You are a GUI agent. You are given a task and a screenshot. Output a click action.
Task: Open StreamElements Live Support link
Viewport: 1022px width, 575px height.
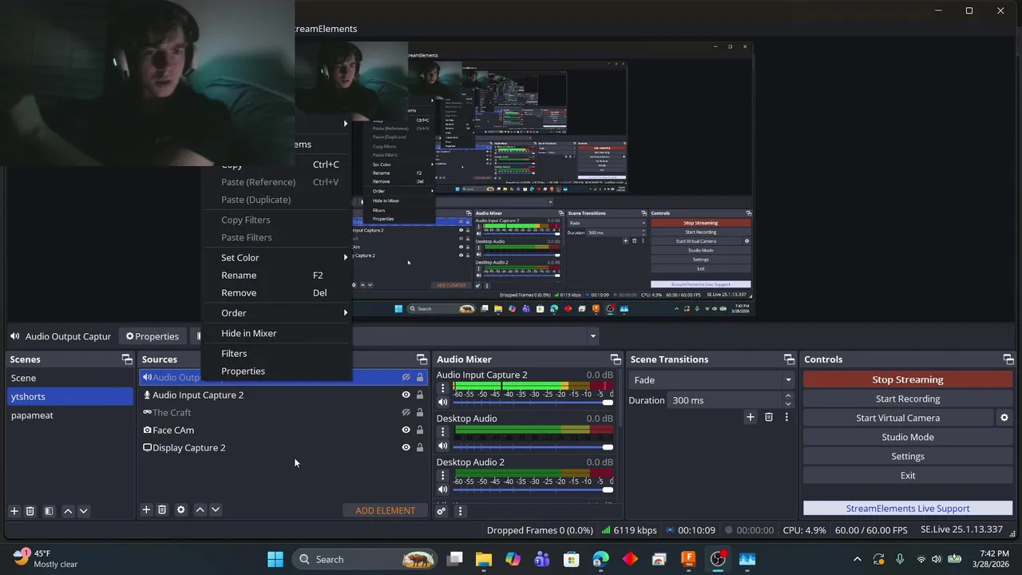tap(908, 508)
